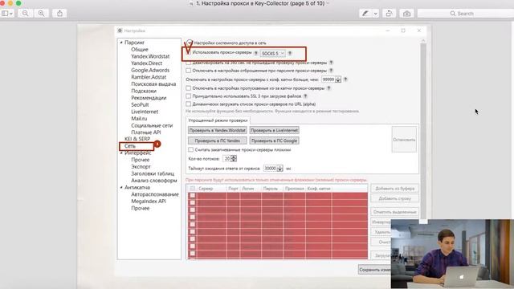Toggle Считать закапчеванные прокси-серверы плохими checkbox
514x289 pixels.
191,149
